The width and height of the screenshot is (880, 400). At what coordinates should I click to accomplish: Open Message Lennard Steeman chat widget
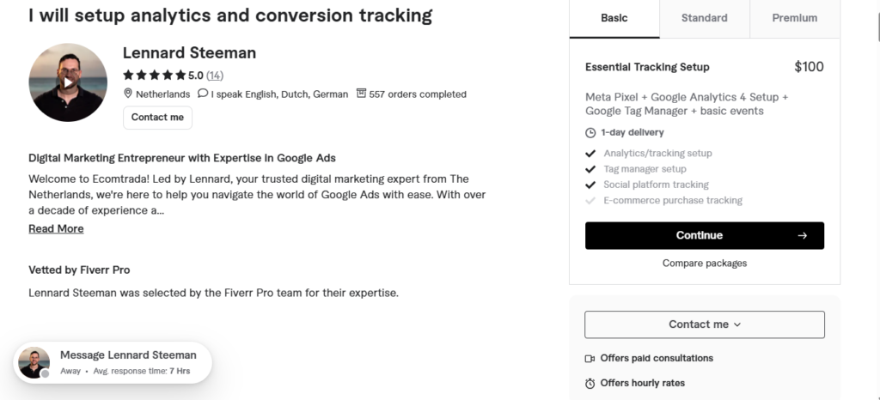pos(113,362)
